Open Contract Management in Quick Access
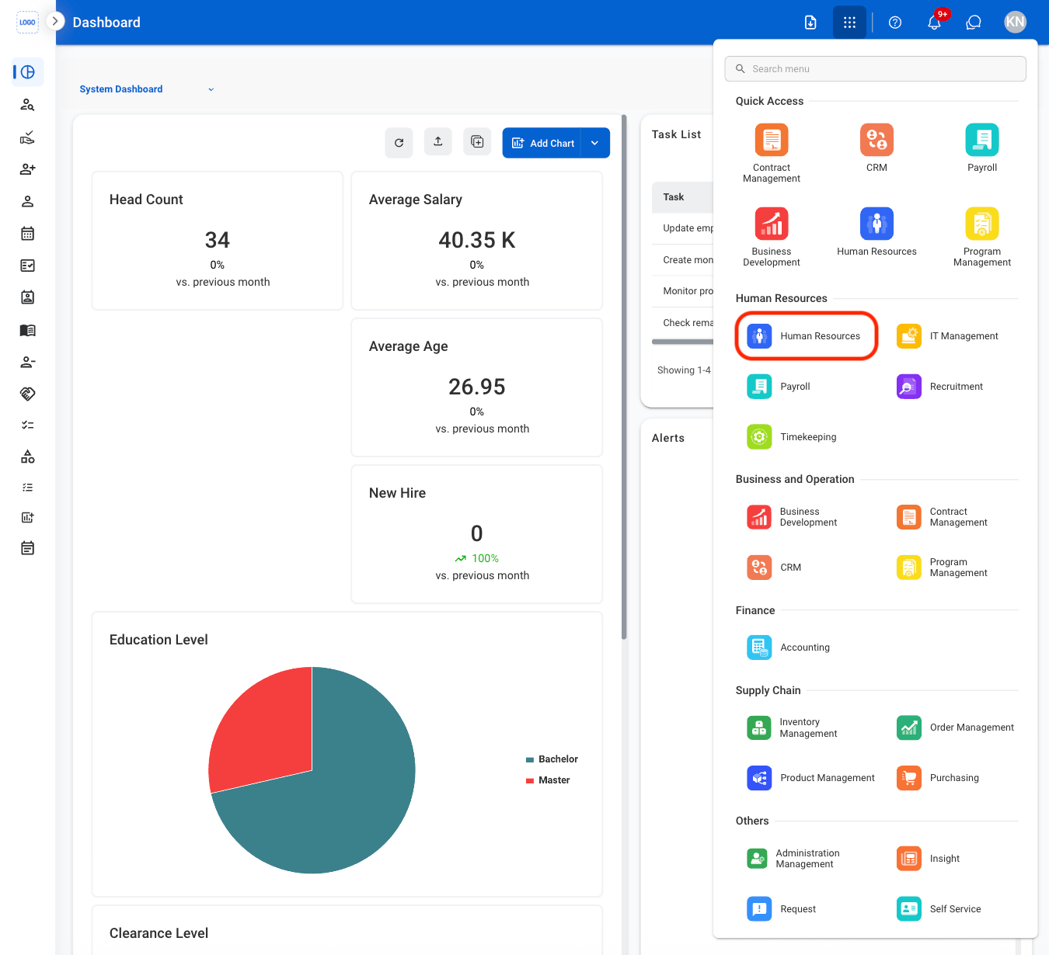Screen dimensions: 1049x955 [772, 154]
